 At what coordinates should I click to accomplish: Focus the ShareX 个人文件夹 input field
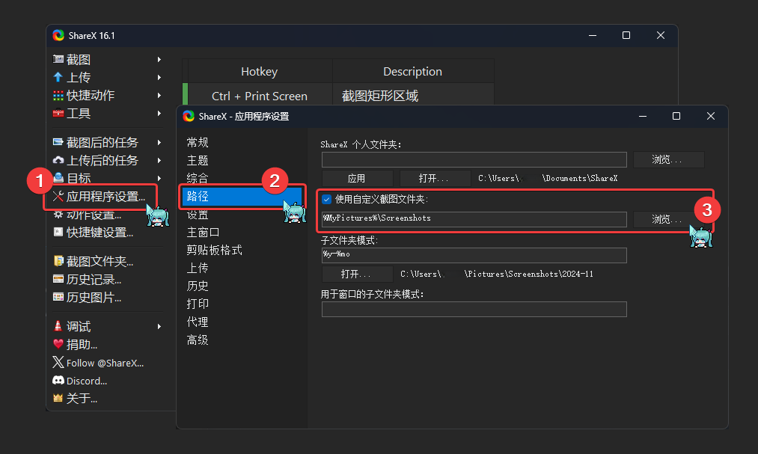click(x=474, y=159)
